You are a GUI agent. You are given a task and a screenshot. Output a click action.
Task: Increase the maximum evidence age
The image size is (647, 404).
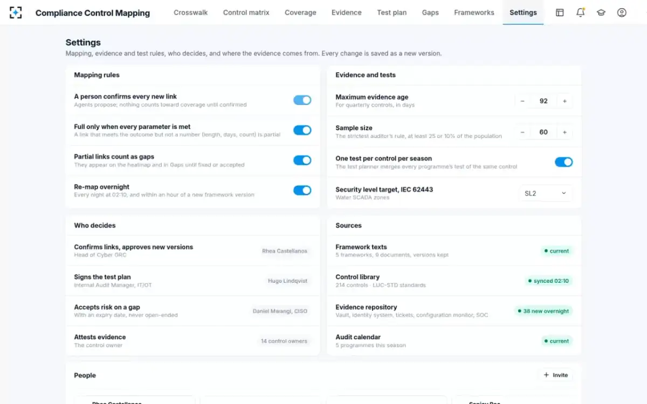pyautogui.click(x=565, y=101)
